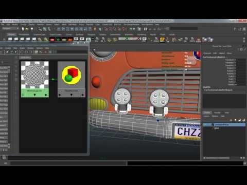Switch to Display tab in Layer Editor
247x185 pixels.
(x=207, y=113)
